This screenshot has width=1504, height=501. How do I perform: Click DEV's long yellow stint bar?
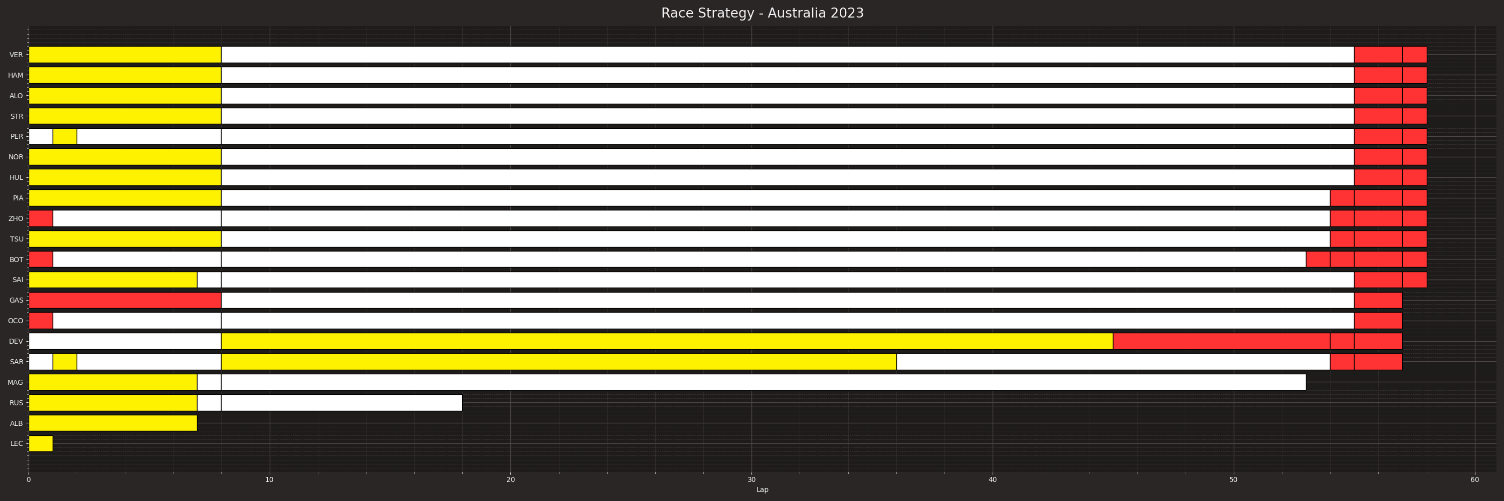click(667, 341)
